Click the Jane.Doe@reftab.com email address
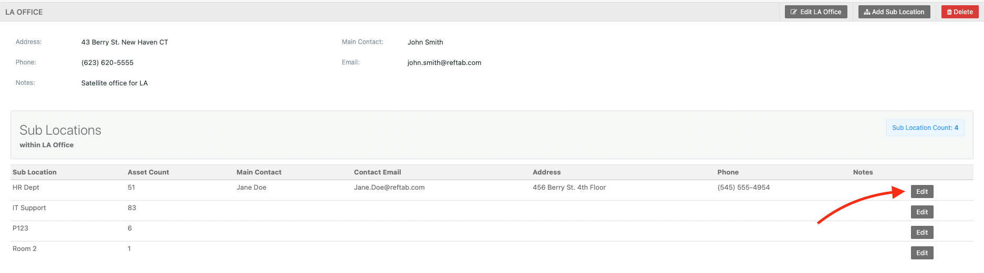 click(389, 188)
